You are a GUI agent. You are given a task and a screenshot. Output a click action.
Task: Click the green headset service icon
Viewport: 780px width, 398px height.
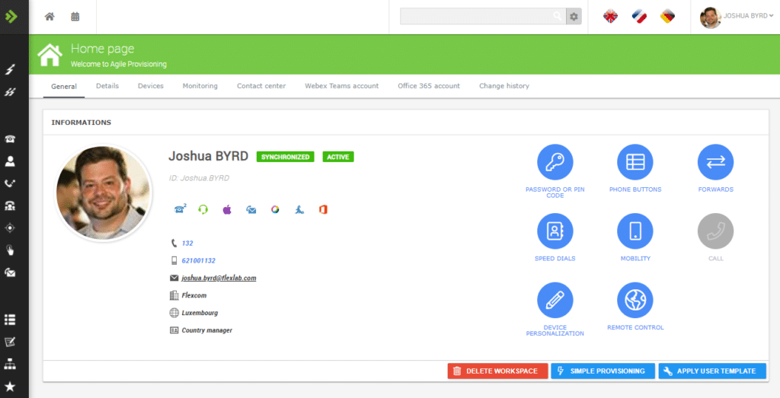pos(203,209)
